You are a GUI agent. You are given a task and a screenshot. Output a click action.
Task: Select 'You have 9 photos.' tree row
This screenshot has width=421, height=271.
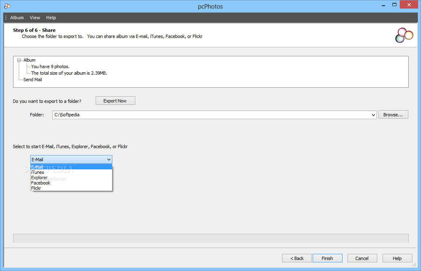(50, 67)
